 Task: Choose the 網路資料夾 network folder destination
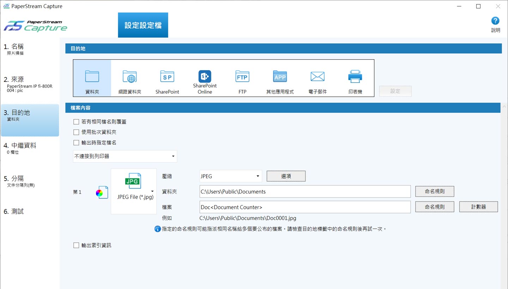click(x=129, y=78)
